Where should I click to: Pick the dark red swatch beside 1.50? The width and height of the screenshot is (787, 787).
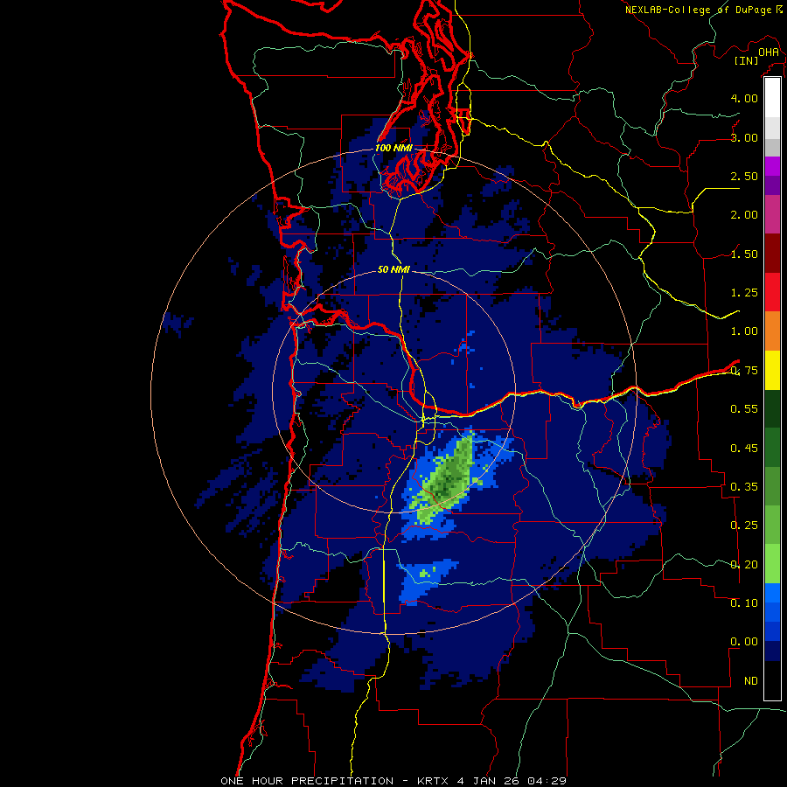tap(772, 254)
